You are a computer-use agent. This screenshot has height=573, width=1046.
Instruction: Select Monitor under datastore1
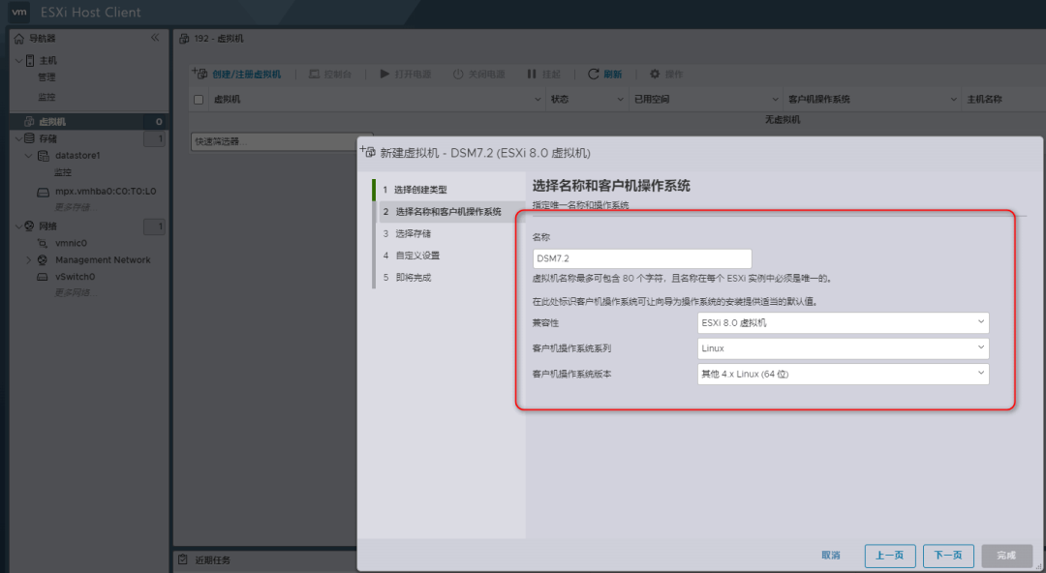pos(63,172)
